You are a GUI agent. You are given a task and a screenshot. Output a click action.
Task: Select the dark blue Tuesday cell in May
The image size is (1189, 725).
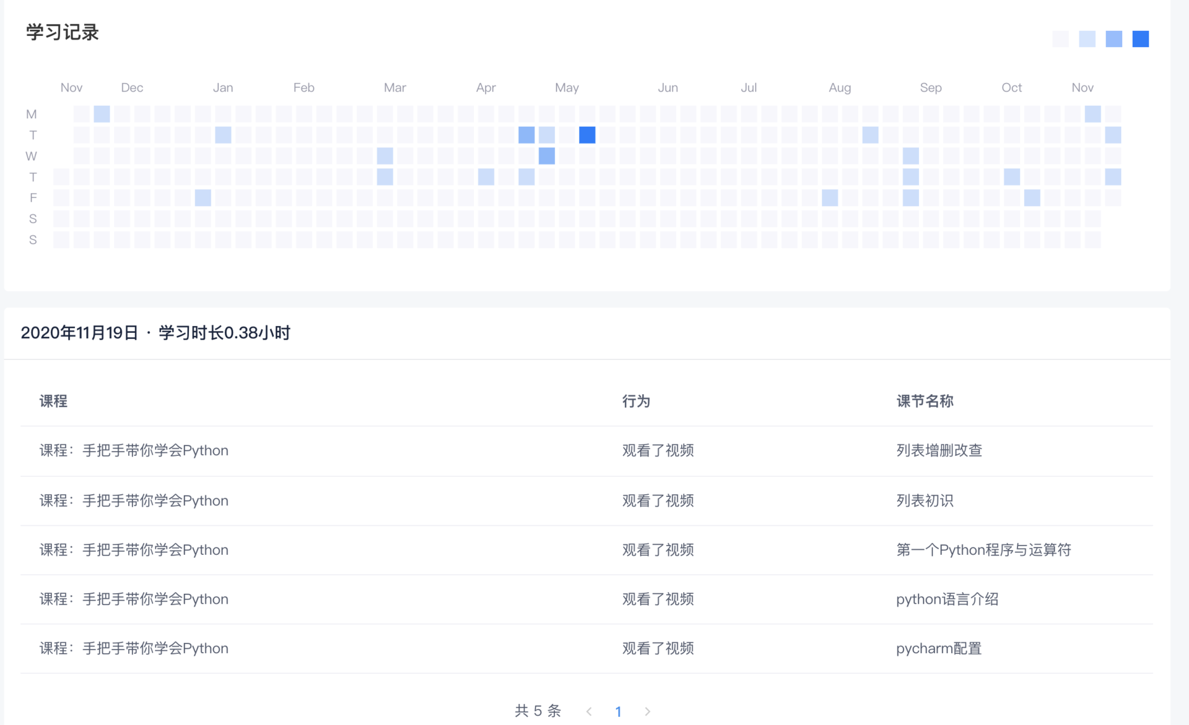click(587, 135)
